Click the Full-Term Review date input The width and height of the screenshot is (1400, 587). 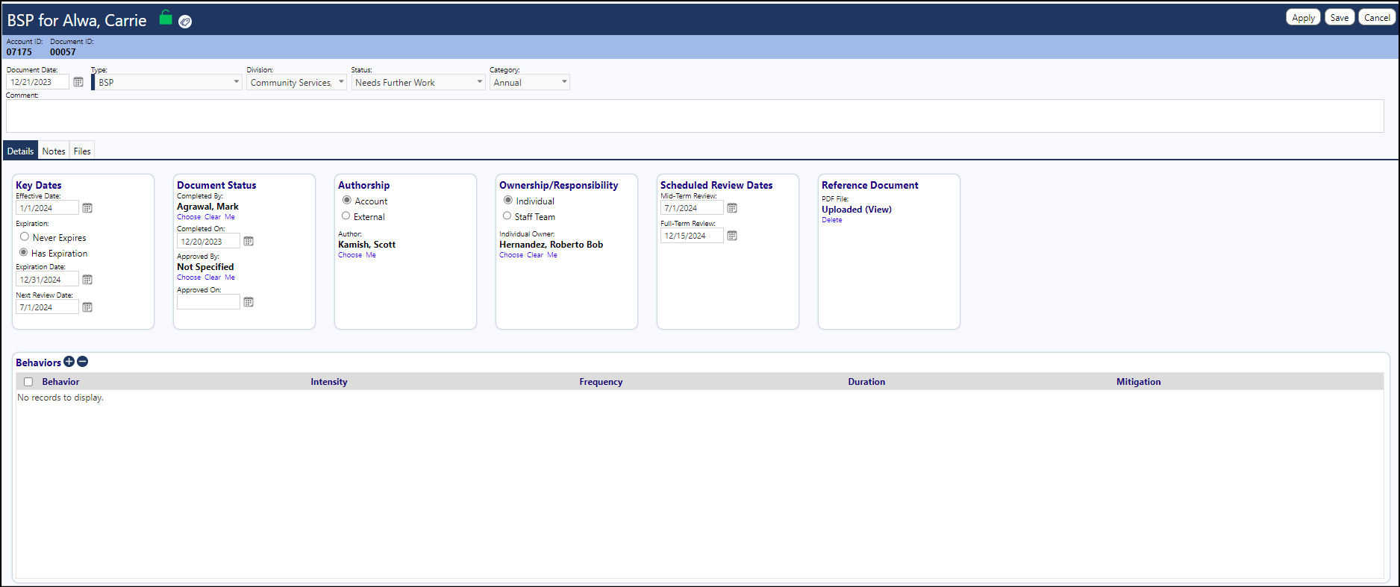click(x=692, y=236)
